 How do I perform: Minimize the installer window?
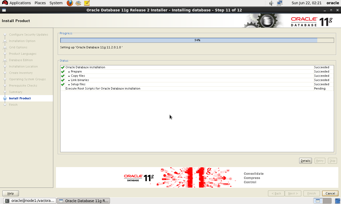click(x=325, y=10)
